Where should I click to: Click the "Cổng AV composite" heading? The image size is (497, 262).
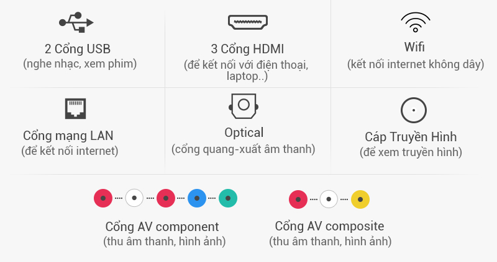pos(330,226)
